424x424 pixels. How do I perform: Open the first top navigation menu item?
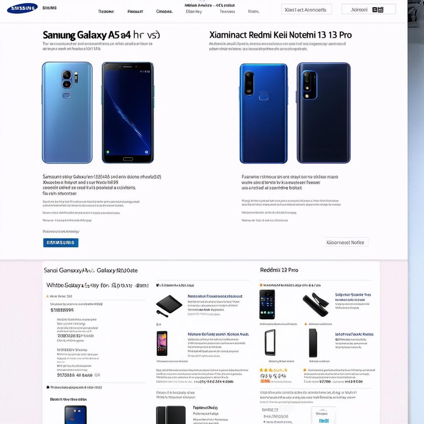tap(106, 11)
